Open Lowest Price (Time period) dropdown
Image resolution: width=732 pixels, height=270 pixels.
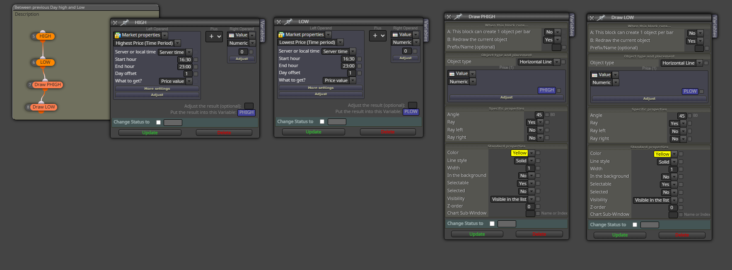coord(311,42)
